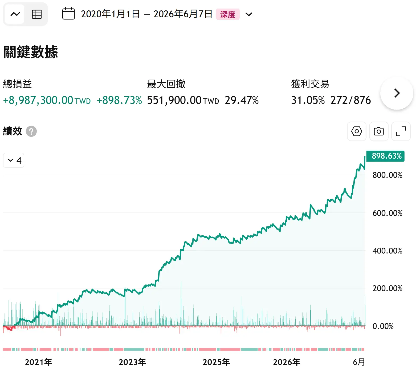
Task: Click the 關鍵數據 heading
Action: [31, 52]
